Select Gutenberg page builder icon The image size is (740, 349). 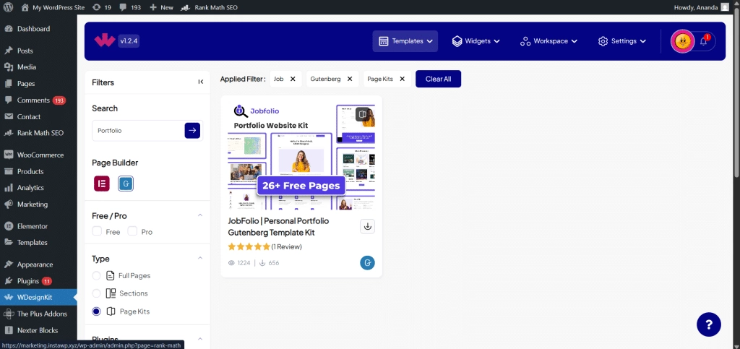(x=126, y=184)
